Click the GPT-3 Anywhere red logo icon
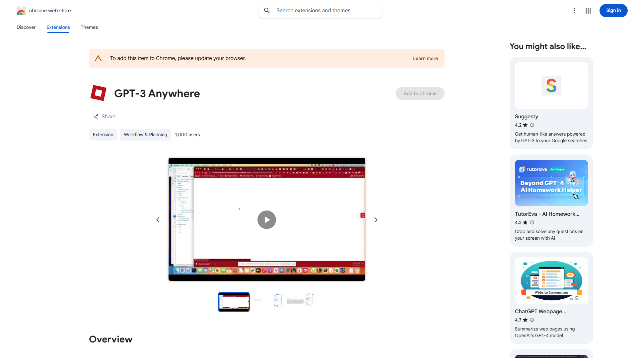This screenshot has height=358, width=637. click(99, 93)
